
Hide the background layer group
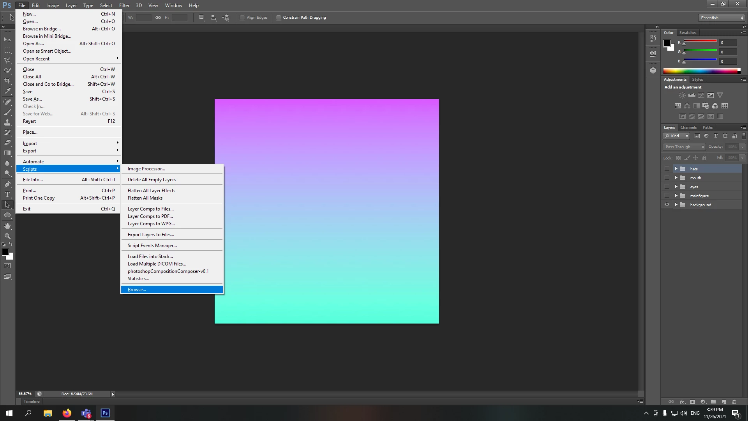667,205
